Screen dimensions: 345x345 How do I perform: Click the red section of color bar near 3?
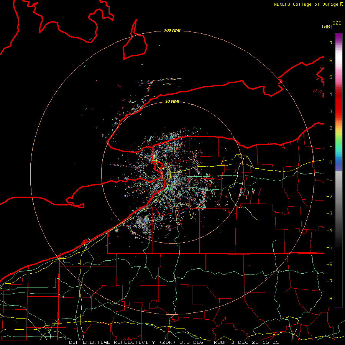pyautogui.click(x=338, y=111)
